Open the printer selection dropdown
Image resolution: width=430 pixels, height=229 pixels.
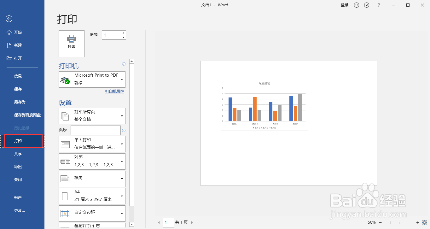122,79
